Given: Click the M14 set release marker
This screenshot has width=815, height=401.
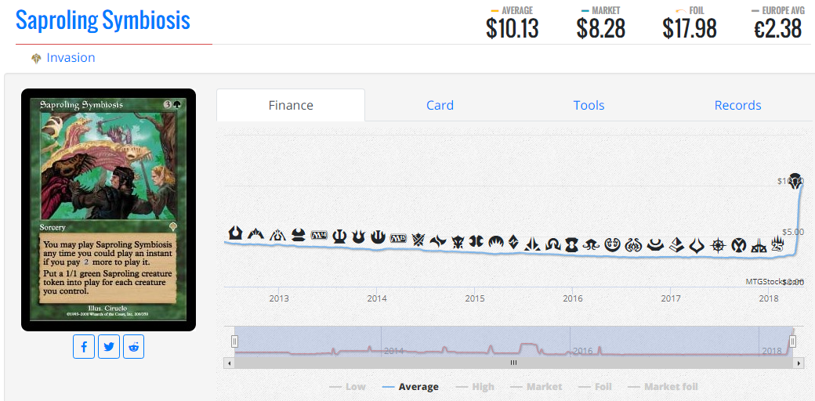Looking at the screenshot, I should click(319, 235).
